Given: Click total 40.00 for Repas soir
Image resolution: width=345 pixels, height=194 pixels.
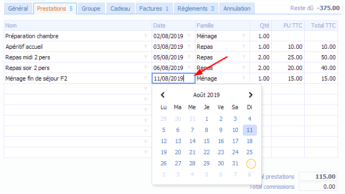Looking at the screenshot, I should tap(321, 68).
